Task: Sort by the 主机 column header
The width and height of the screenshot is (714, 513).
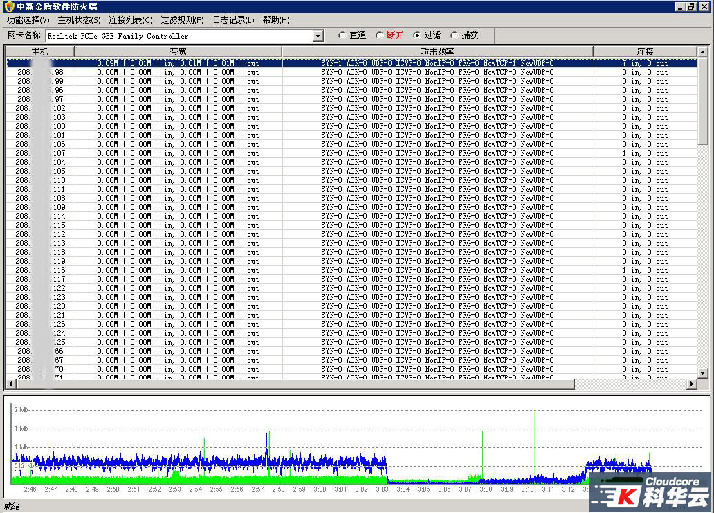Action: [40, 51]
